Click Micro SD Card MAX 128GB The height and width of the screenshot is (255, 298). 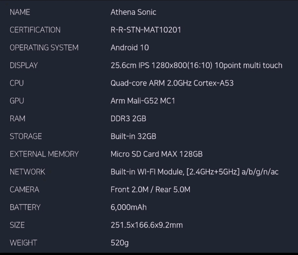[156, 154]
